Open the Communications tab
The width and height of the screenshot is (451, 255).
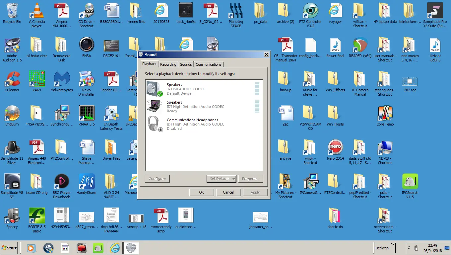pos(208,64)
